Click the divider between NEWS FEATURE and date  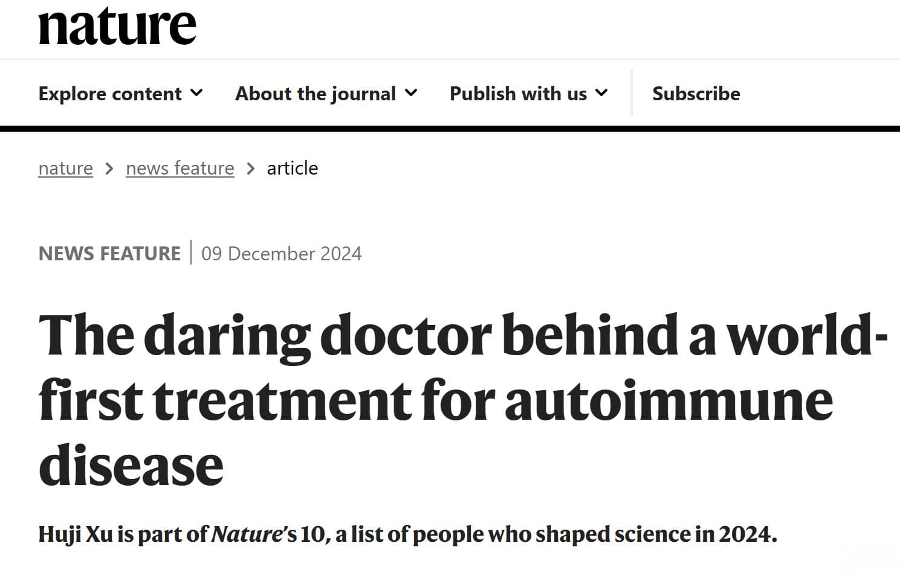191,252
